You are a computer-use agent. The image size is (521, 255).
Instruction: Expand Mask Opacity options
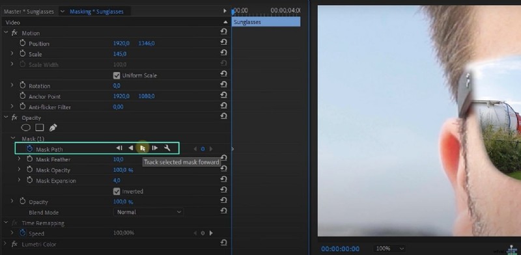[x=20, y=170]
